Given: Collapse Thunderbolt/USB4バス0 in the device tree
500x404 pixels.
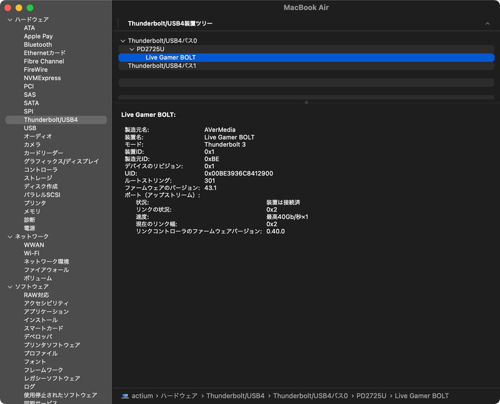Looking at the screenshot, I should (122, 40).
